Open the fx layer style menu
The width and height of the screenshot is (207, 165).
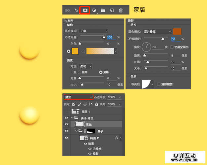coord(76,10)
